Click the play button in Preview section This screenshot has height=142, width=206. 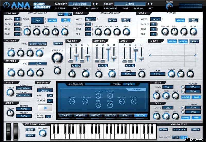click(45, 108)
